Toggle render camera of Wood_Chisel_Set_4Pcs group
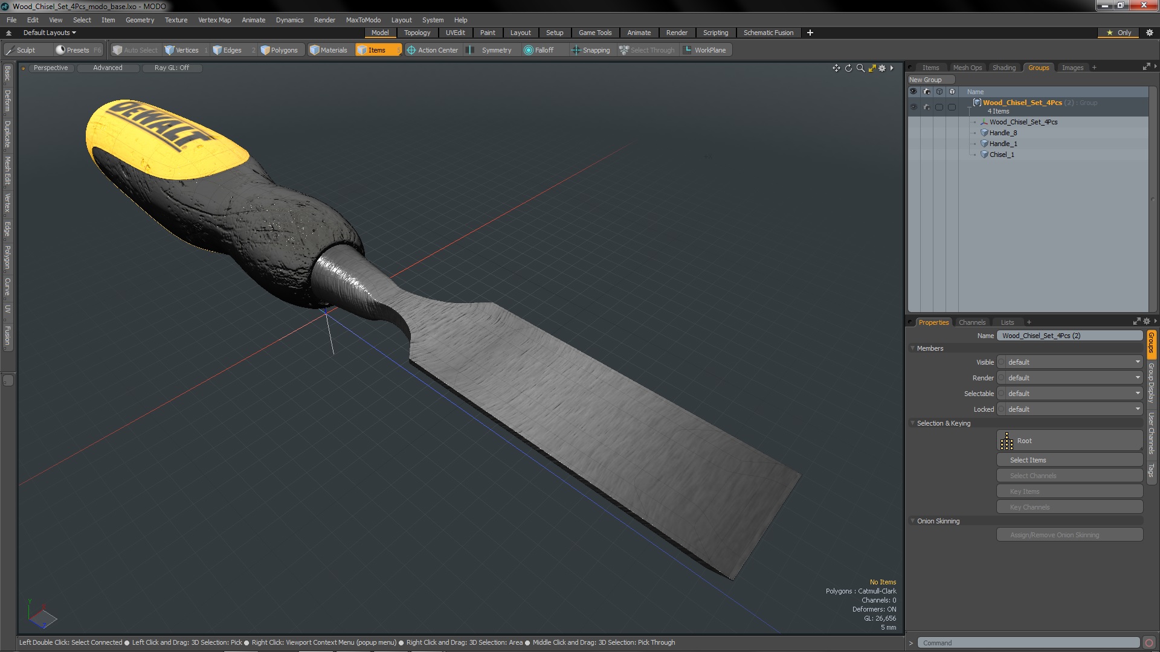 927,107
